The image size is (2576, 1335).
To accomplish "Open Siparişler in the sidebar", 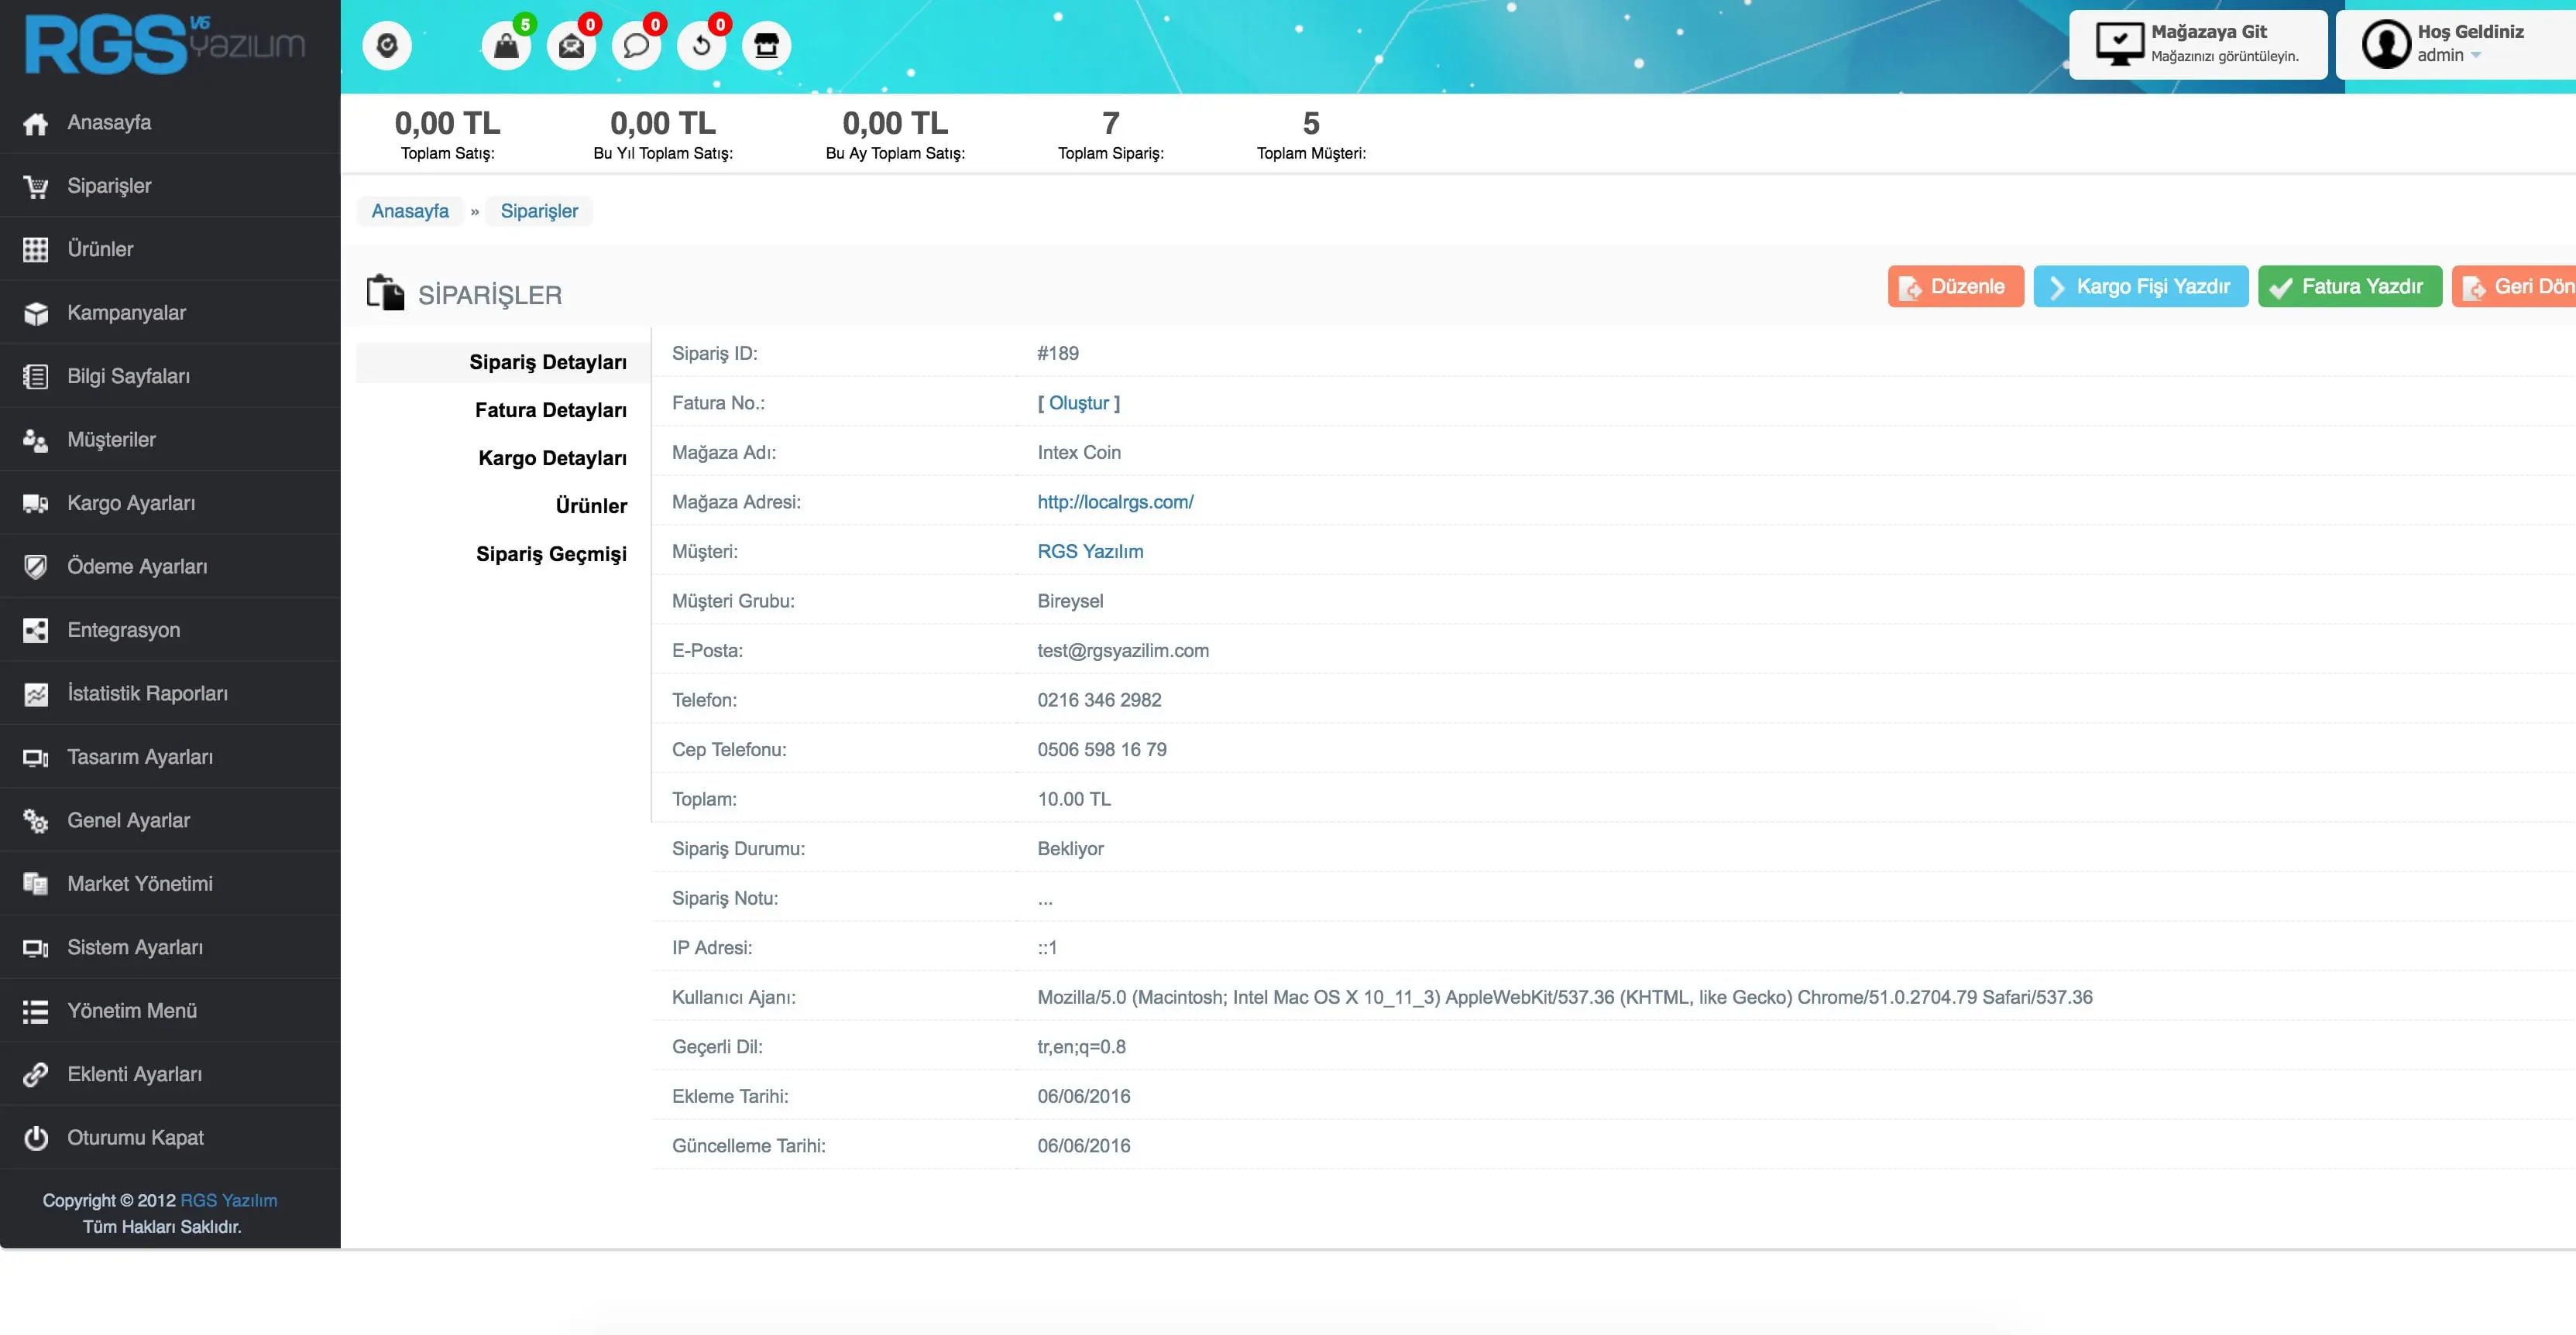I will (109, 186).
